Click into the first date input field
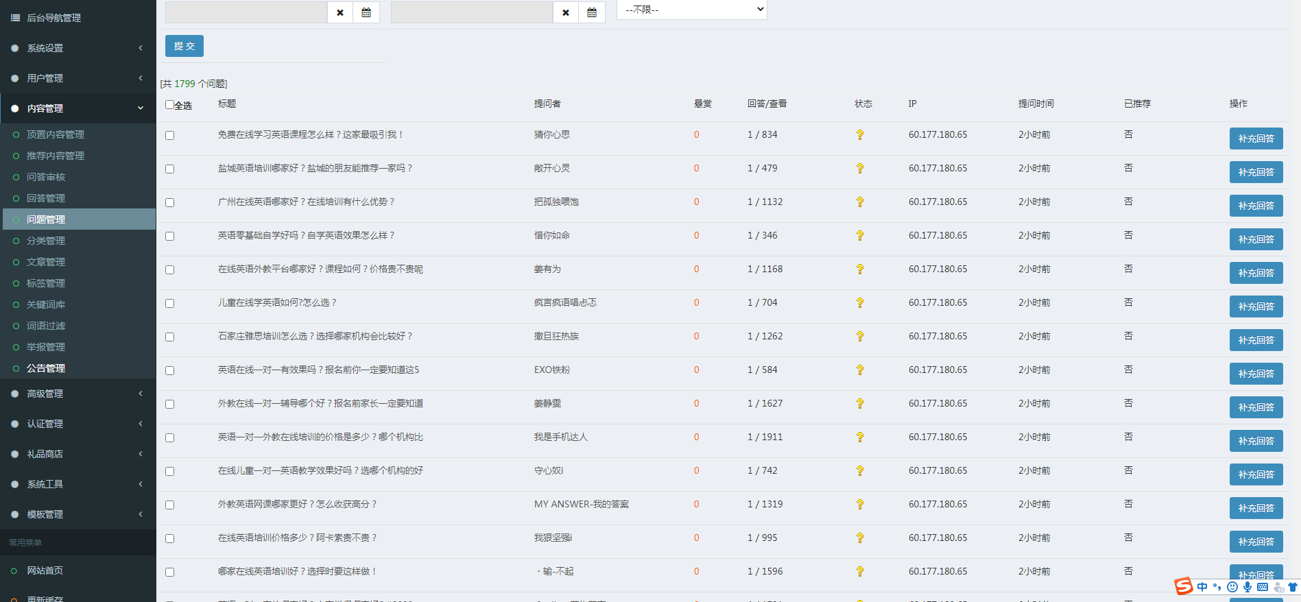1301x602 pixels. tap(246, 12)
